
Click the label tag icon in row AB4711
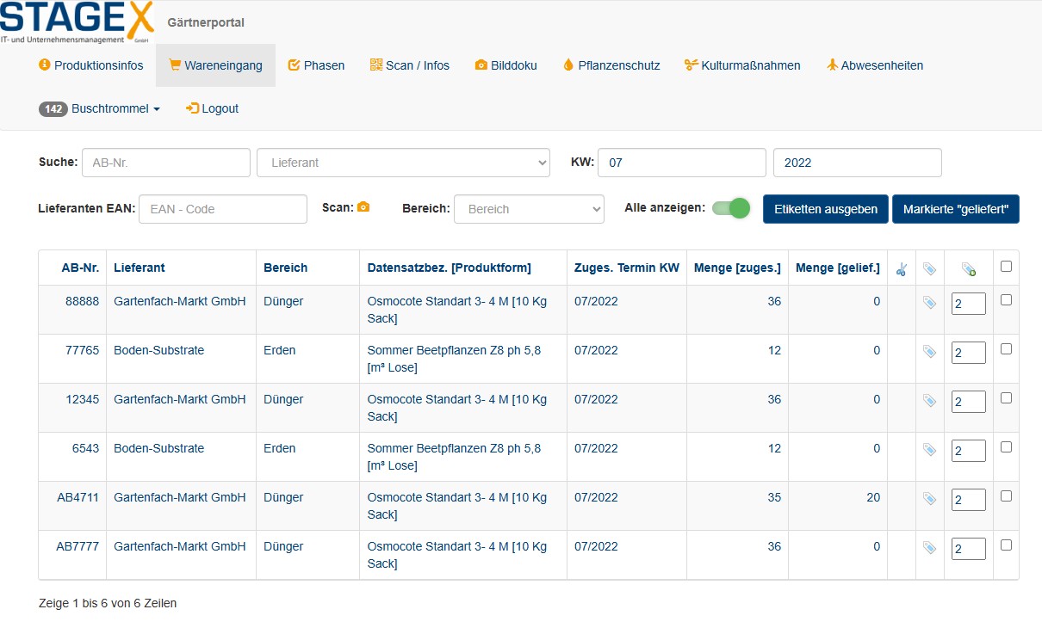[929, 498]
